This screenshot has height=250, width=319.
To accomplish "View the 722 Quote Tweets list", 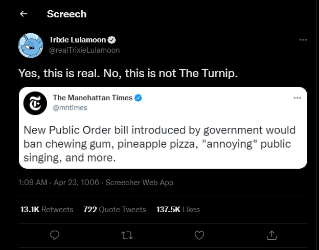I will coord(115,210).
